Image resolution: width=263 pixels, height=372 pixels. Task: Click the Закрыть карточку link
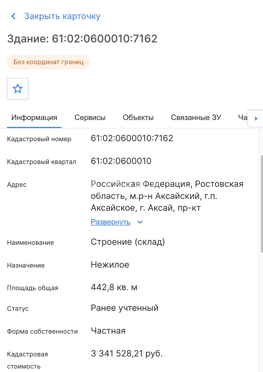(62, 16)
